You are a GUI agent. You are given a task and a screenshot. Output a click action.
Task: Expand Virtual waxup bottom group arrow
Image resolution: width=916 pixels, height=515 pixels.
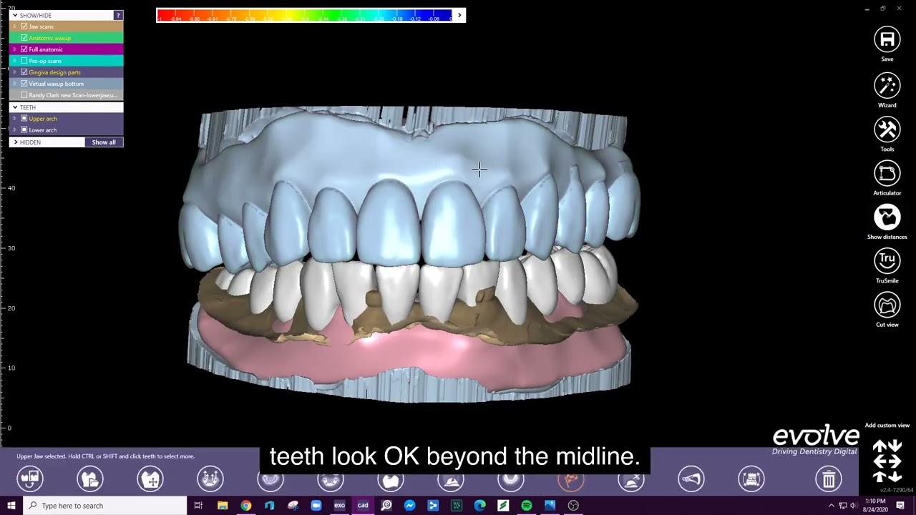tap(14, 84)
